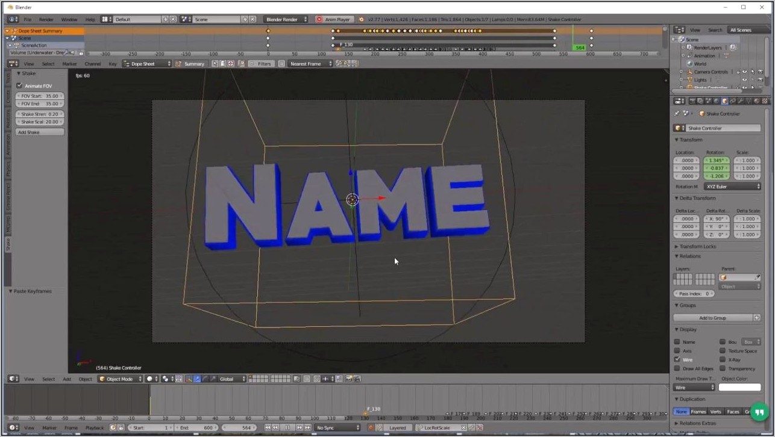Open the XYZ Euler rotation mode dropdown
Screen dimensions: 775x437
tap(733, 187)
